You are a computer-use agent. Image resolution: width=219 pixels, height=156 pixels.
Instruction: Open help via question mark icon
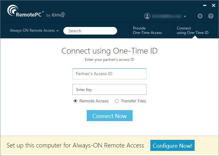(211, 16)
